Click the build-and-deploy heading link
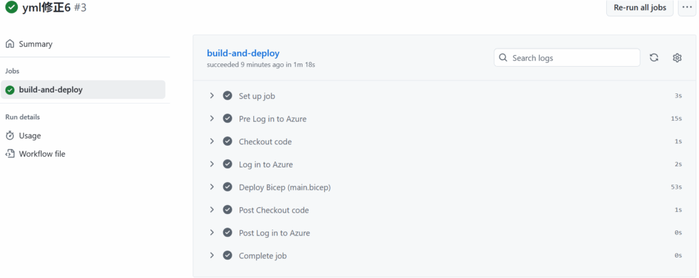699x278 pixels. pyautogui.click(x=243, y=53)
